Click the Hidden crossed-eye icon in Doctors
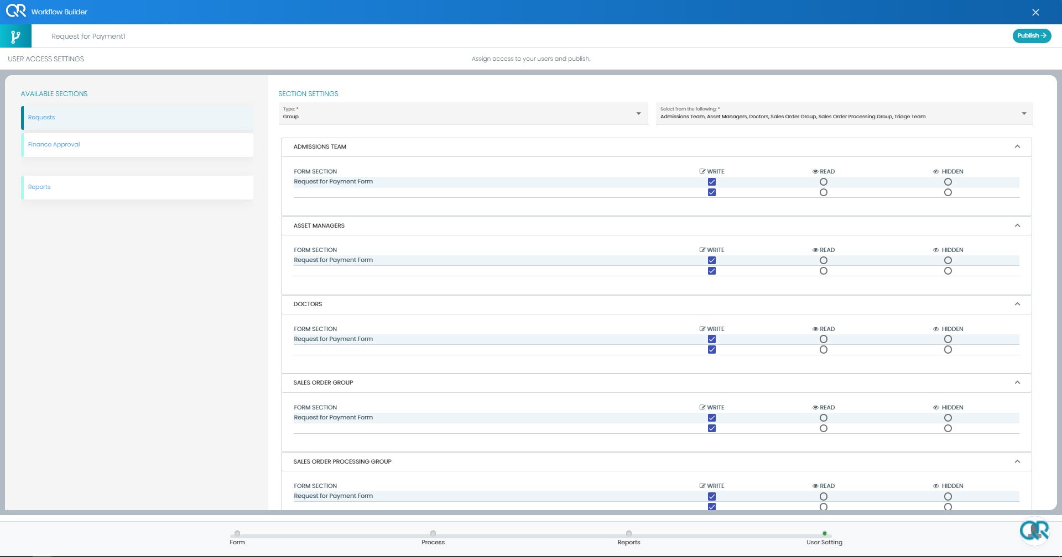 point(936,329)
